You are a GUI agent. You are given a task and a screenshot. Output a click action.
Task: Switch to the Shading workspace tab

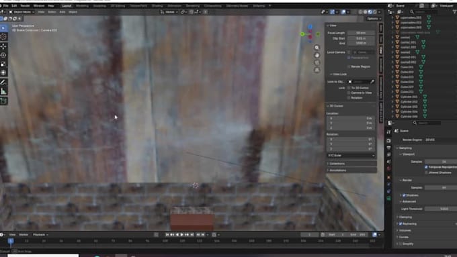[x=157, y=6]
